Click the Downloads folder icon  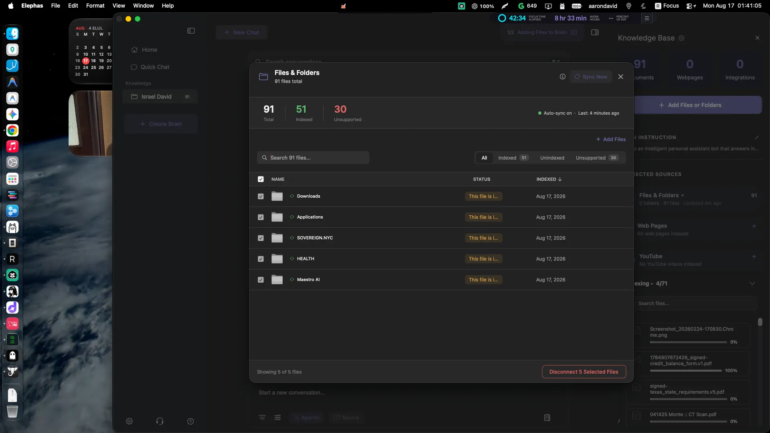pyautogui.click(x=277, y=196)
